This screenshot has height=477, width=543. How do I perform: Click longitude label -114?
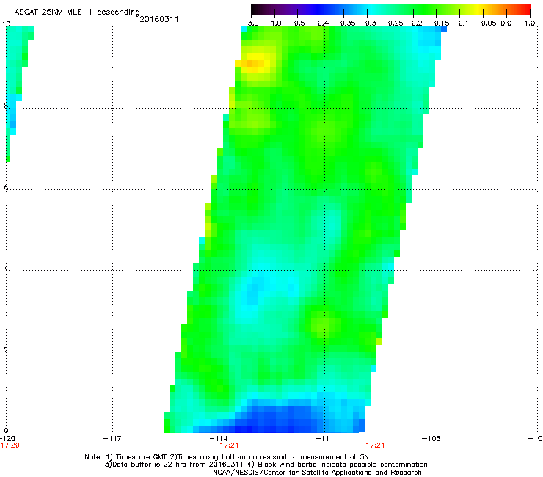pyautogui.click(x=219, y=439)
